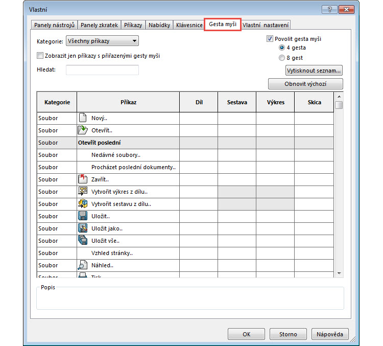The width and height of the screenshot is (383, 346).
Task: Close the Vlastní dialog window
Action: pyautogui.click(x=346, y=10)
